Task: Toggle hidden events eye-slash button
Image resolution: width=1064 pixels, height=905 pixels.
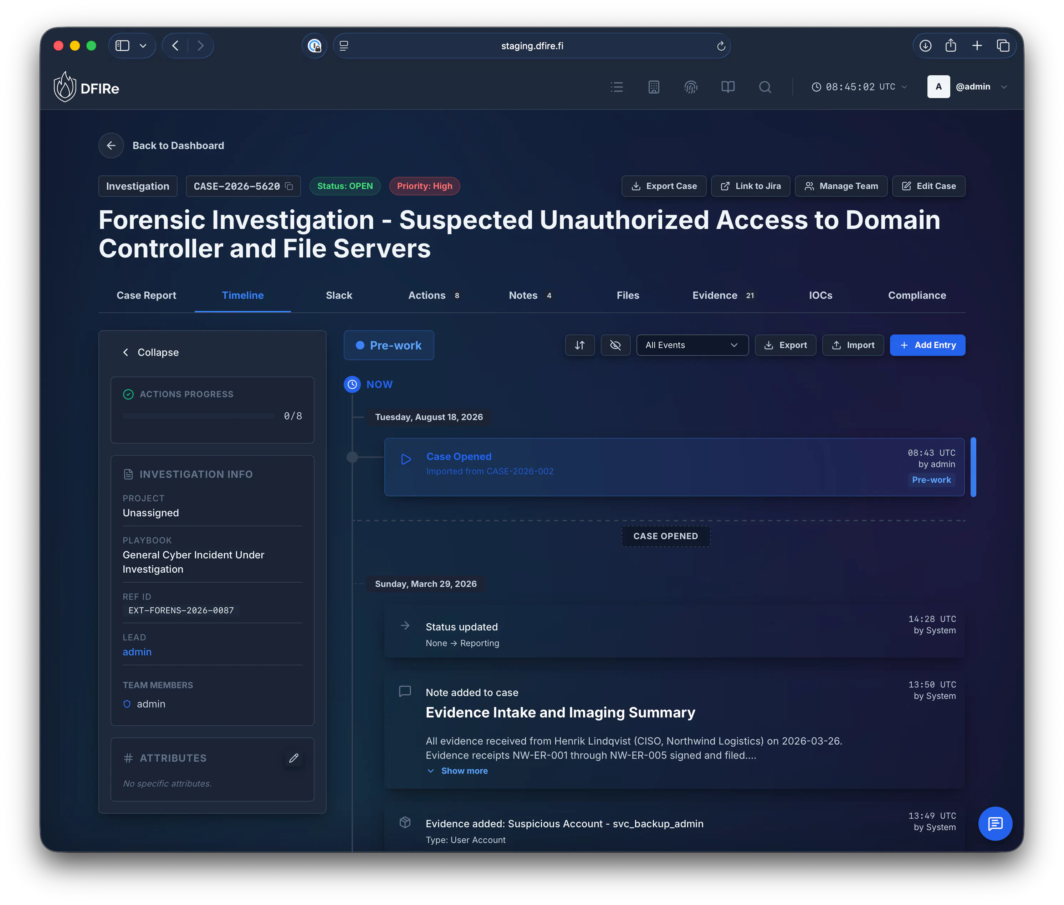Action: click(615, 345)
